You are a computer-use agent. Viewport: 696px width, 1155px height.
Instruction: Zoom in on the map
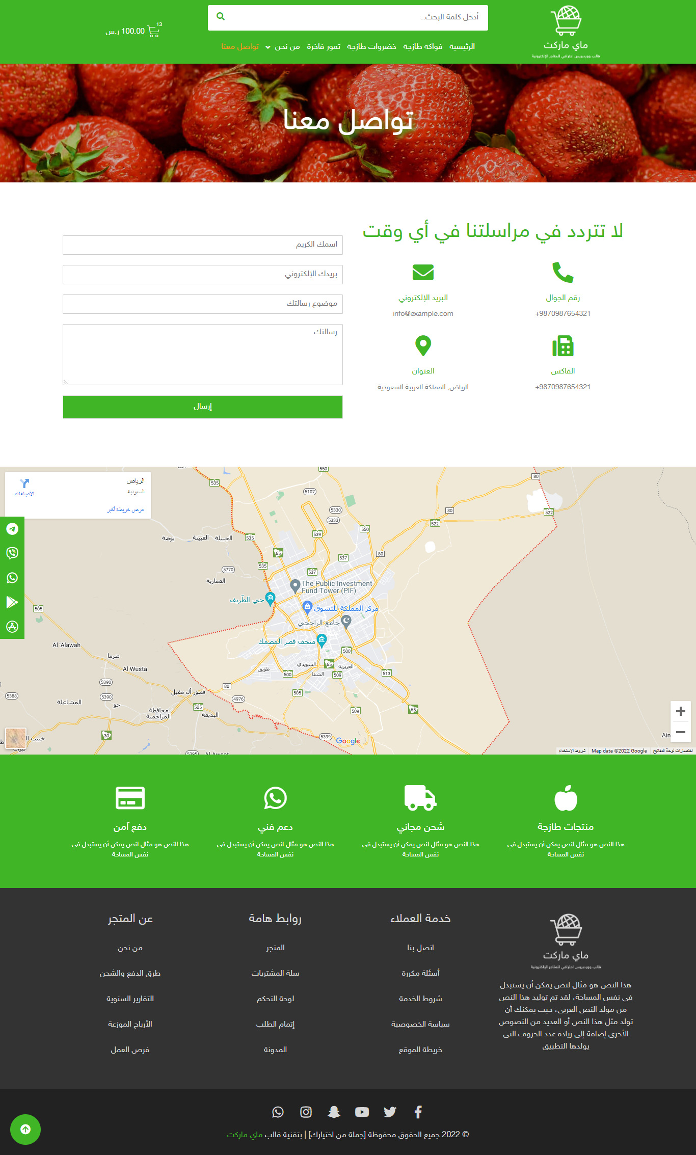point(680,711)
